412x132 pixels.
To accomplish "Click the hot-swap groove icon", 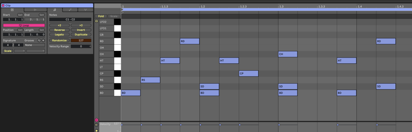I will click(x=39, y=40).
